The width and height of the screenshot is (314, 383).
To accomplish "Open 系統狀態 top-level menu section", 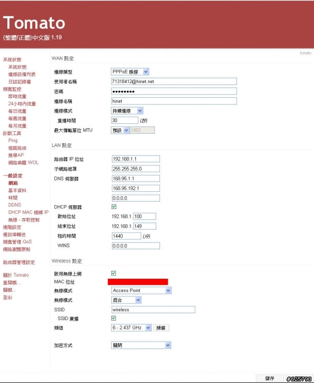I will (12, 59).
